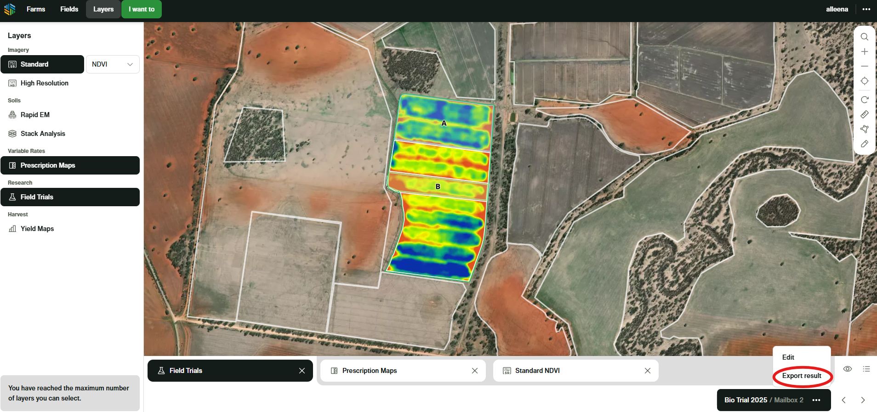Screen dimensions: 877x412
Task: Turn off the Prescription Maps layer in sidebar
Action: (x=70, y=165)
